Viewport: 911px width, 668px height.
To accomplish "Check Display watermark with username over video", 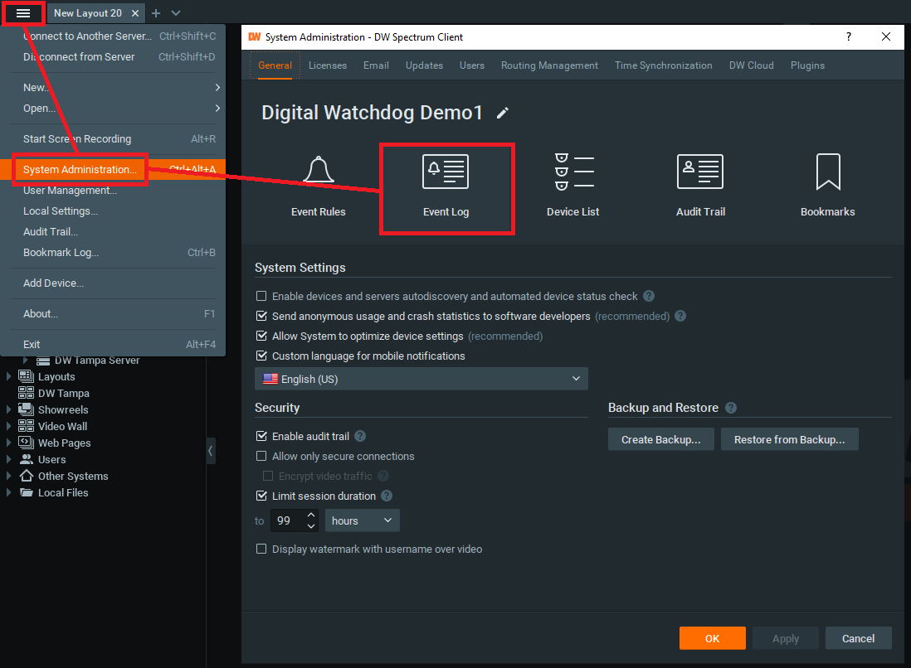I will (261, 549).
